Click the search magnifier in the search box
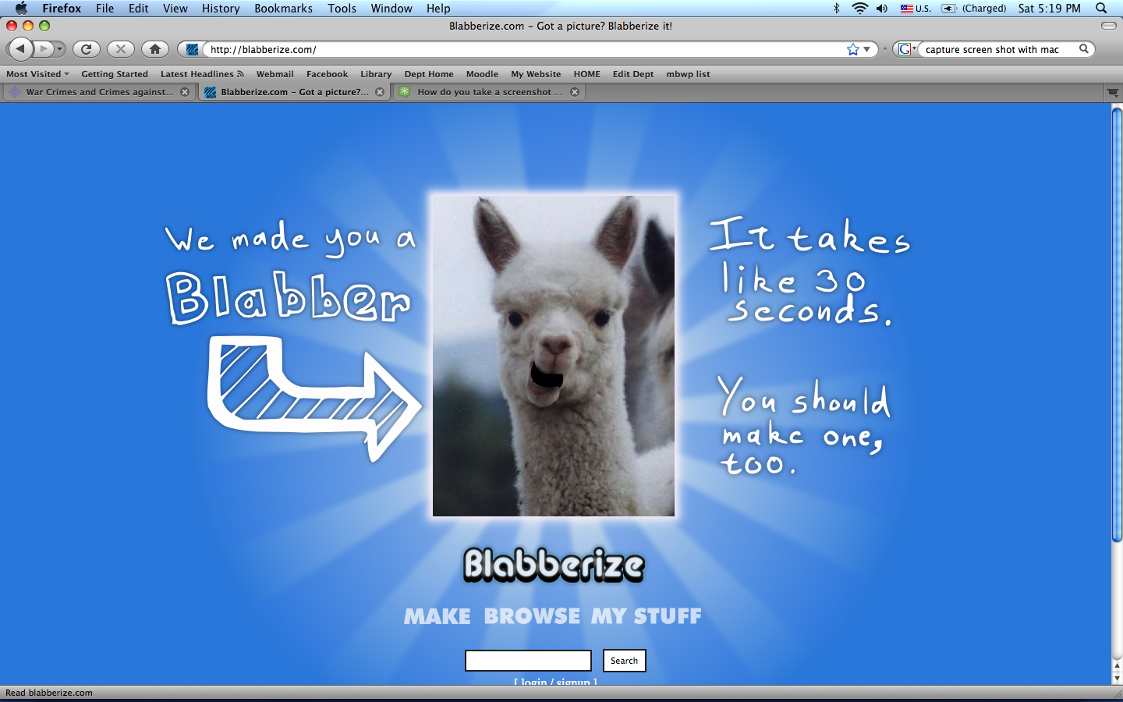 [1083, 49]
